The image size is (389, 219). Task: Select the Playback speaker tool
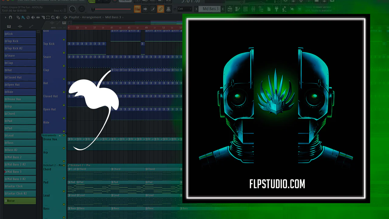coord(57,17)
